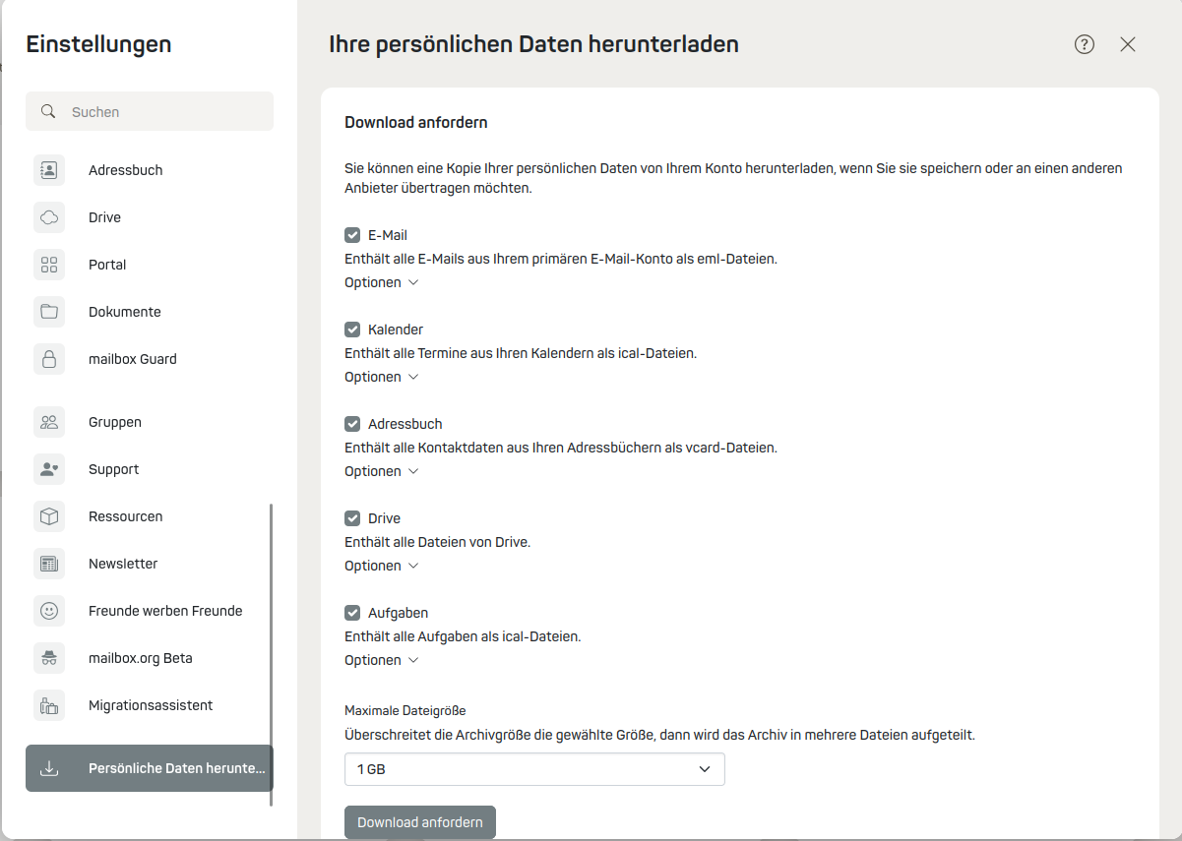
Task: Disable the Drive export checkbox
Action: (352, 518)
